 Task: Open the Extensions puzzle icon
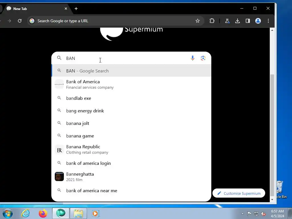pos(212,21)
